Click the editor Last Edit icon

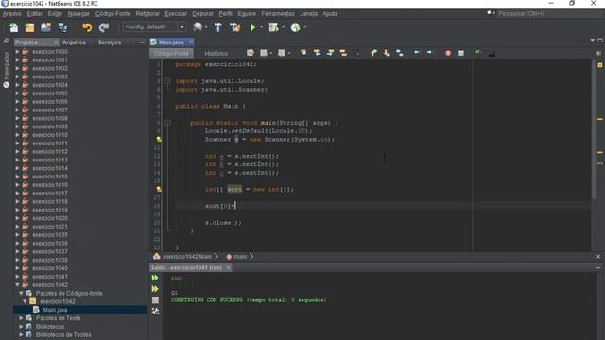tap(251, 53)
